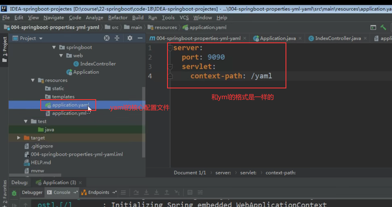This screenshot has height=207, width=392.
Task: Open the Build menu
Action: (x=138, y=17)
